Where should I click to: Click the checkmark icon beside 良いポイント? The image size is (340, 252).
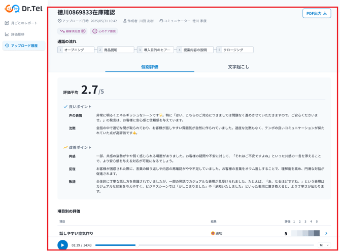[x=65, y=107]
